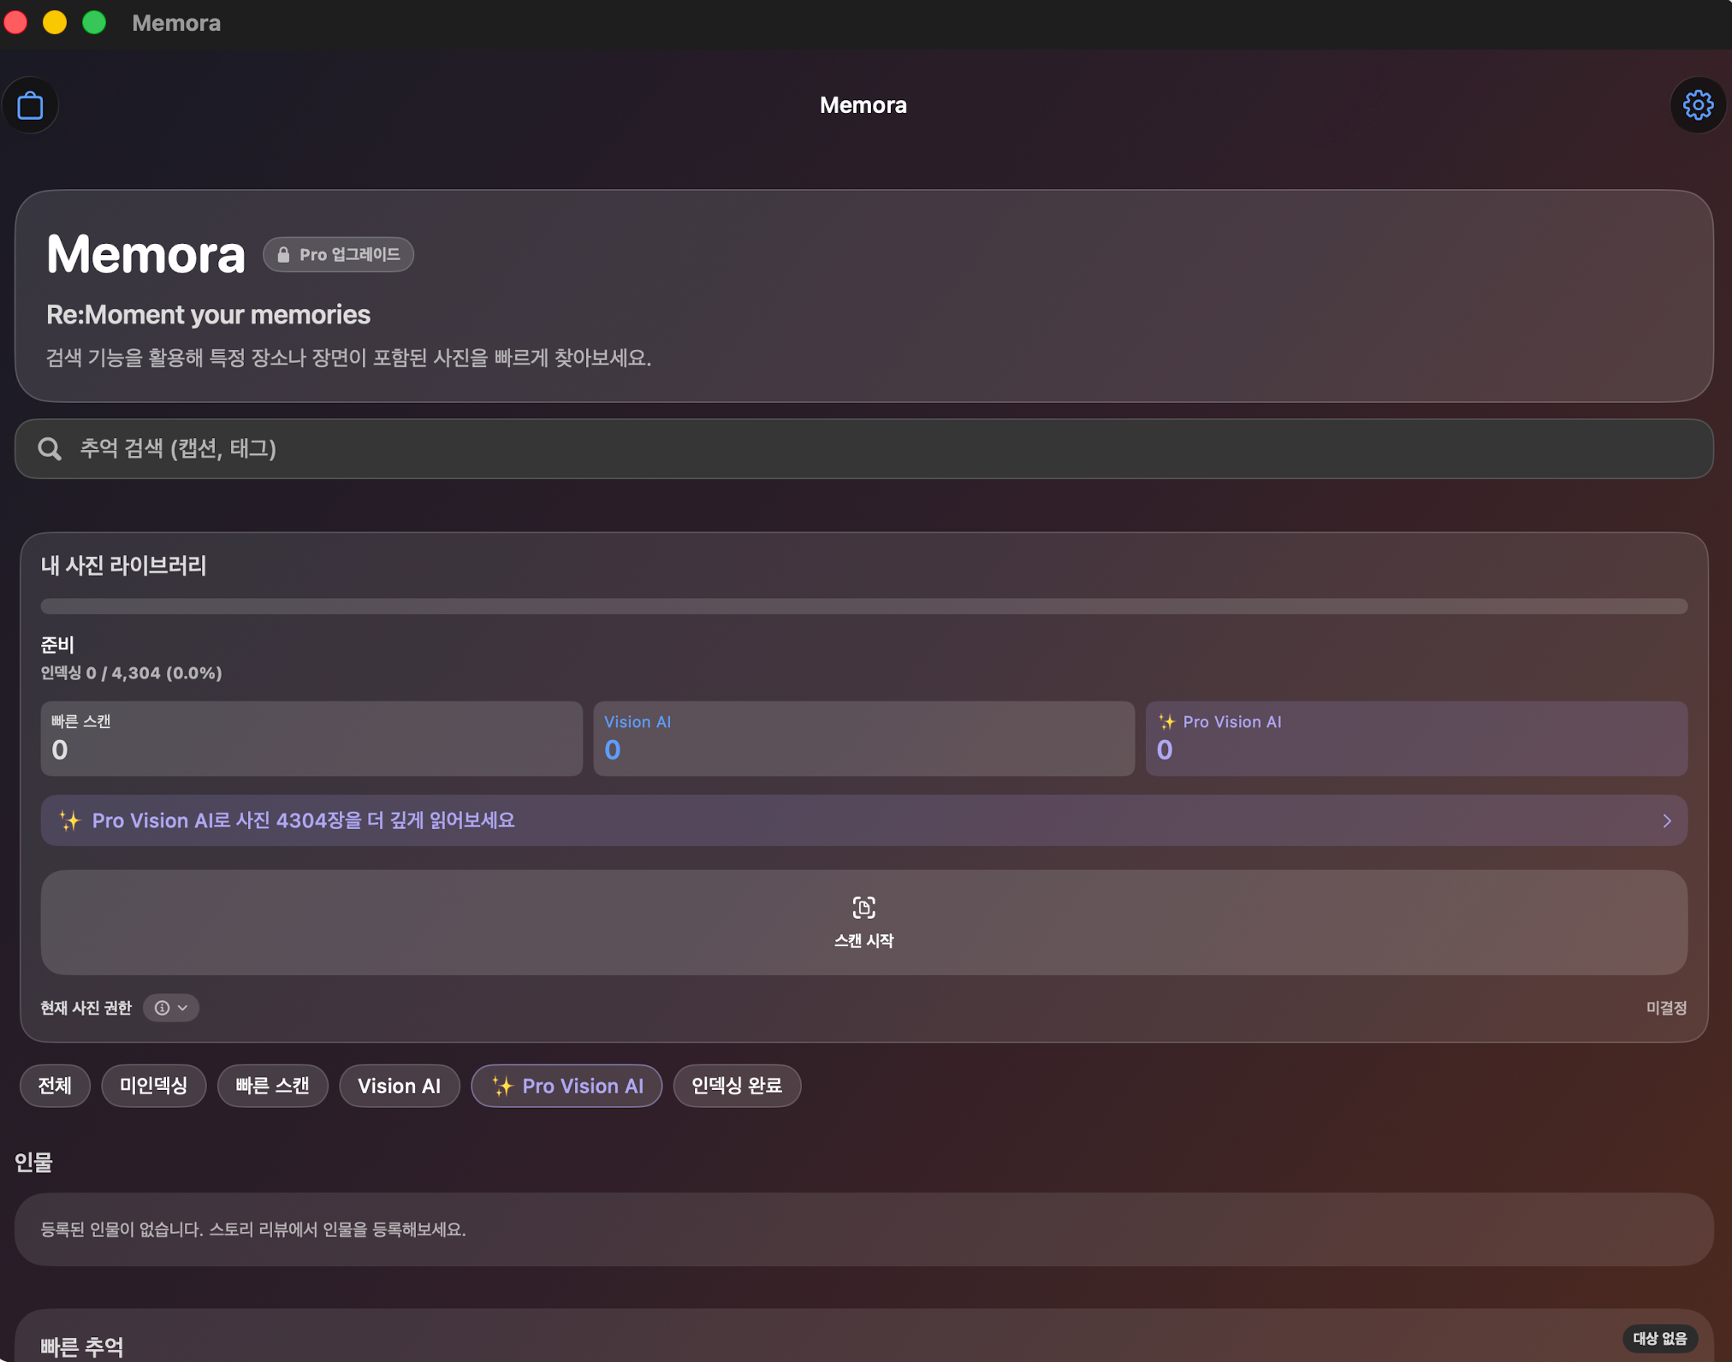Click the sparkle icon on Pro Vision AI stat card
Screen dimensions: 1732x1362
[1166, 721]
